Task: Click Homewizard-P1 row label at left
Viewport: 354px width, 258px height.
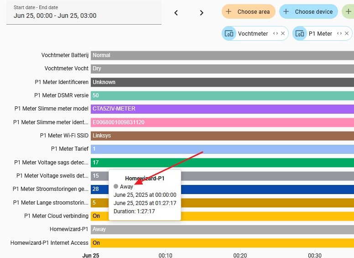Action: (69, 229)
